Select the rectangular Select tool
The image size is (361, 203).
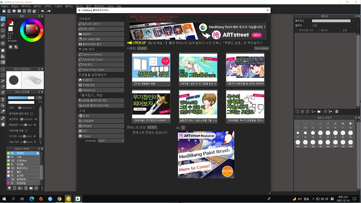coord(3,69)
